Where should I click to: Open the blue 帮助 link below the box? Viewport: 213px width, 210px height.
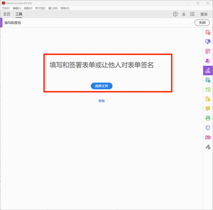(x=101, y=101)
